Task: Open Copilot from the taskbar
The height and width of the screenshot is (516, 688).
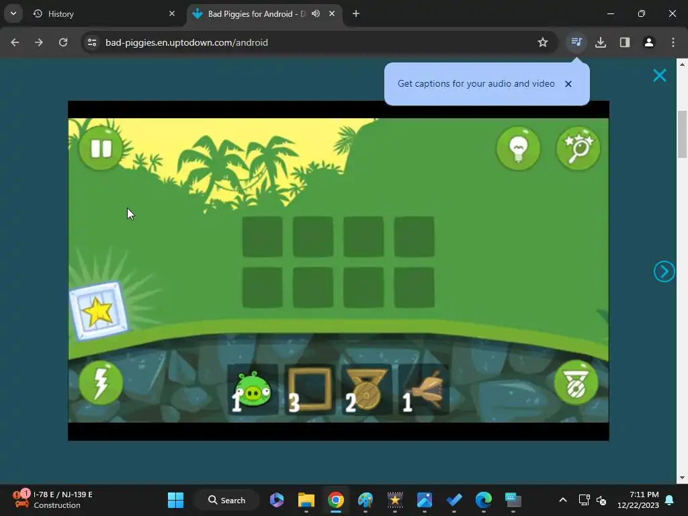Action: click(277, 500)
